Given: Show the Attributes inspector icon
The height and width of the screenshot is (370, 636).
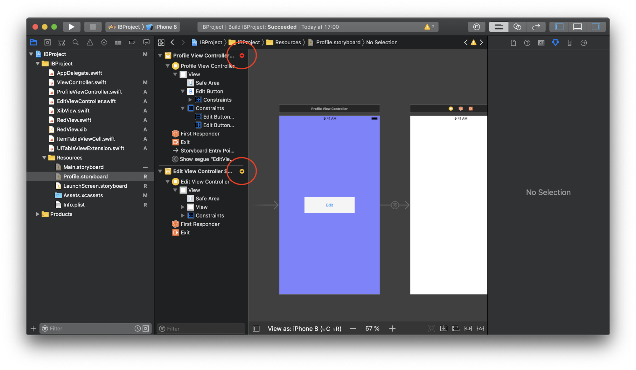Looking at the screenshot, I should [x=555, y=43].
